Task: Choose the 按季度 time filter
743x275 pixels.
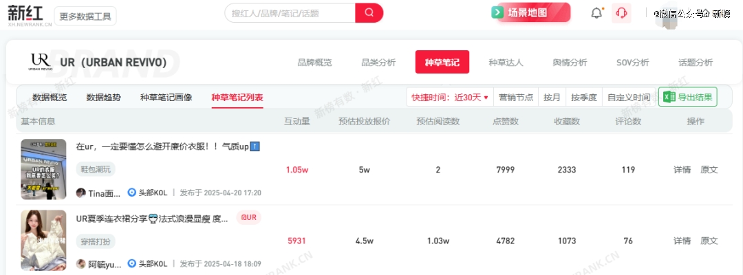Action: [x=584, y=97]
